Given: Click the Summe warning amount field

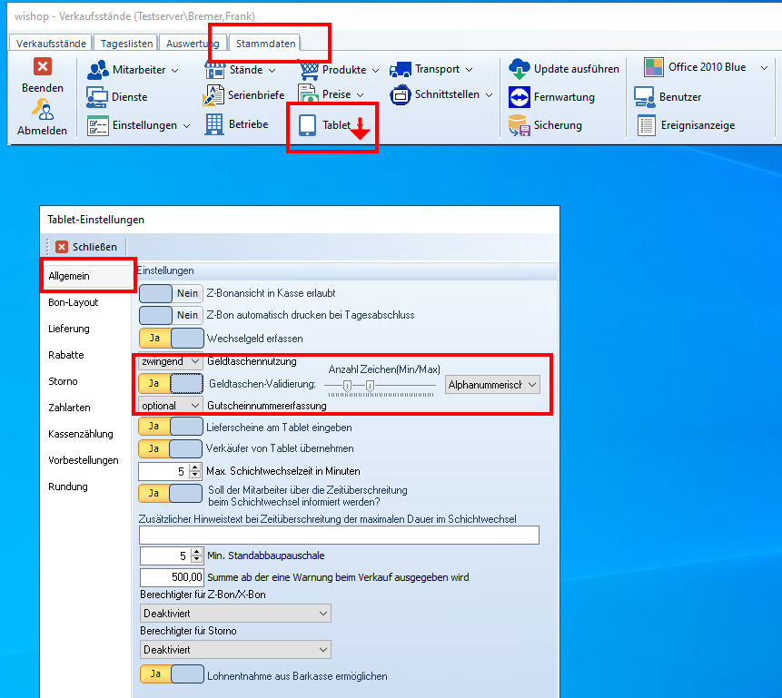Looking at the screenshot, I should click(171, 577).
